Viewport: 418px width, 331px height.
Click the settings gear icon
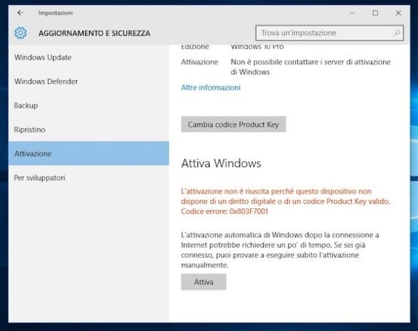coord(21,33)
